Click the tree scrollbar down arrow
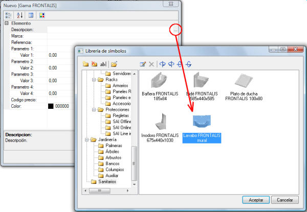This screenshot has height=212, width=307. click(134, 184)
